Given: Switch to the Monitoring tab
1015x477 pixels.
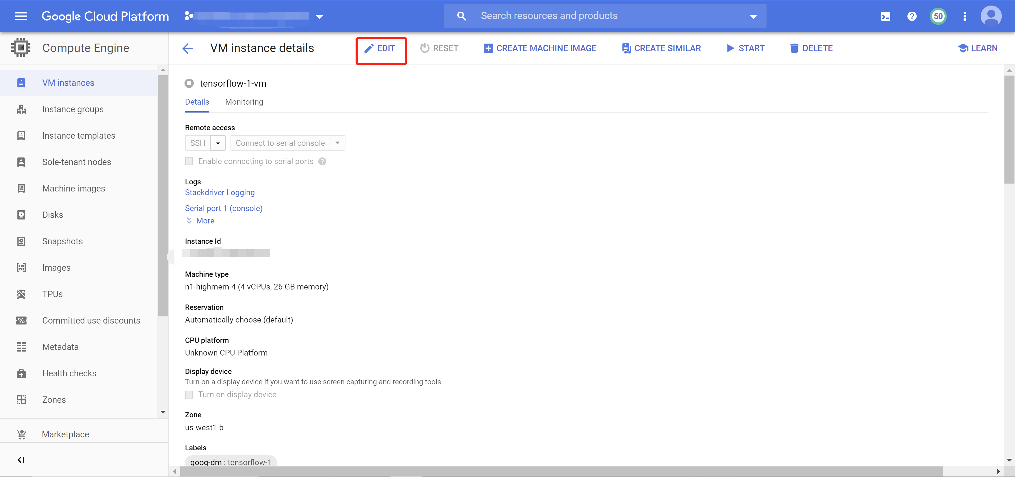Looking at the screenshot, I should [244, 102].
